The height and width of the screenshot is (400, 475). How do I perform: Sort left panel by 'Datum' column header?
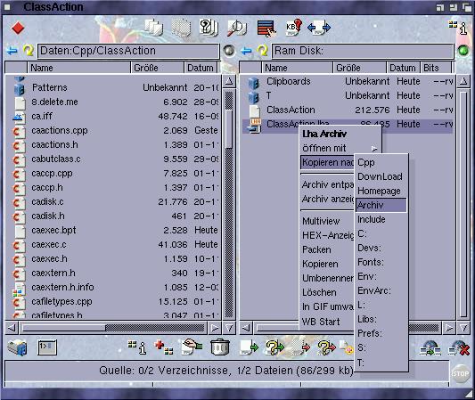(x=201, y=68)
